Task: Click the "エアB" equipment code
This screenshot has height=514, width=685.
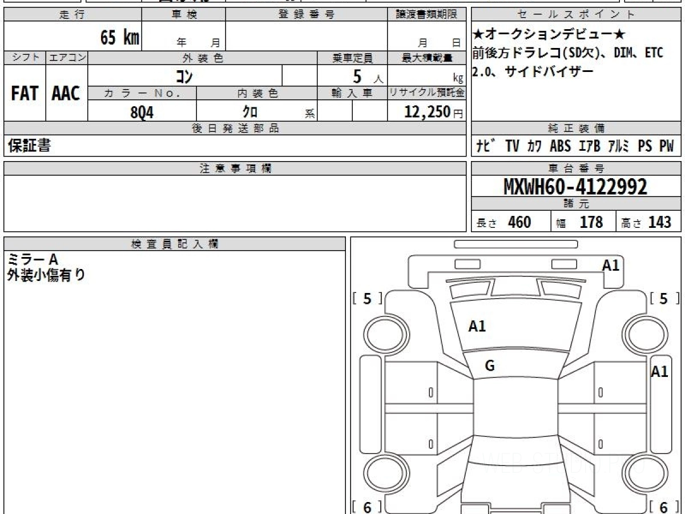Action: 590,146
